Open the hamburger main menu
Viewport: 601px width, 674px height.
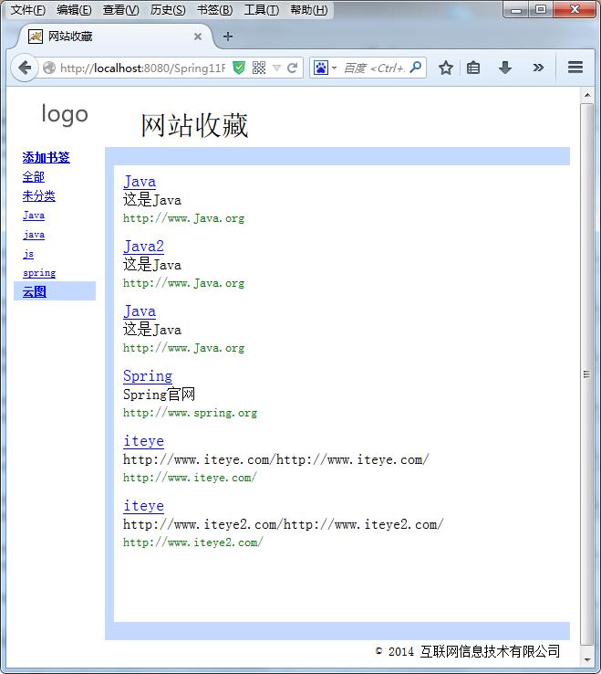click(575, 67)
